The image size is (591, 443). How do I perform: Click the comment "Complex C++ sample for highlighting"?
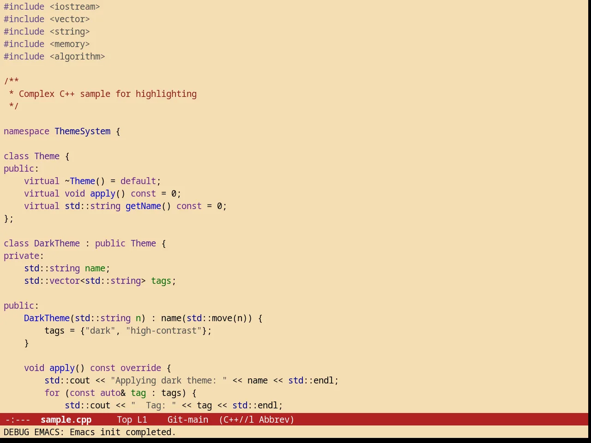pos(108,94)
